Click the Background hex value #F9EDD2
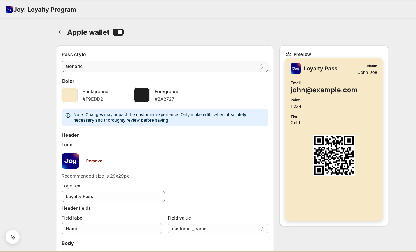 tap(93, 99)
